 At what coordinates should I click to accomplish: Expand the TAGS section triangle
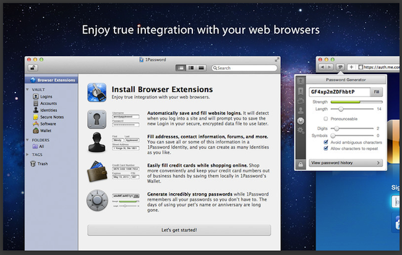(27, 154)
